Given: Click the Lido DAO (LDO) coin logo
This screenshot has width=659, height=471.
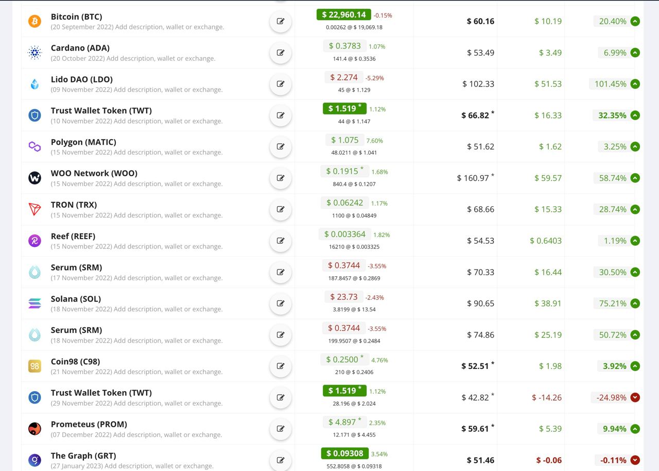Looking at the screenshot, I should pos(34,84).
